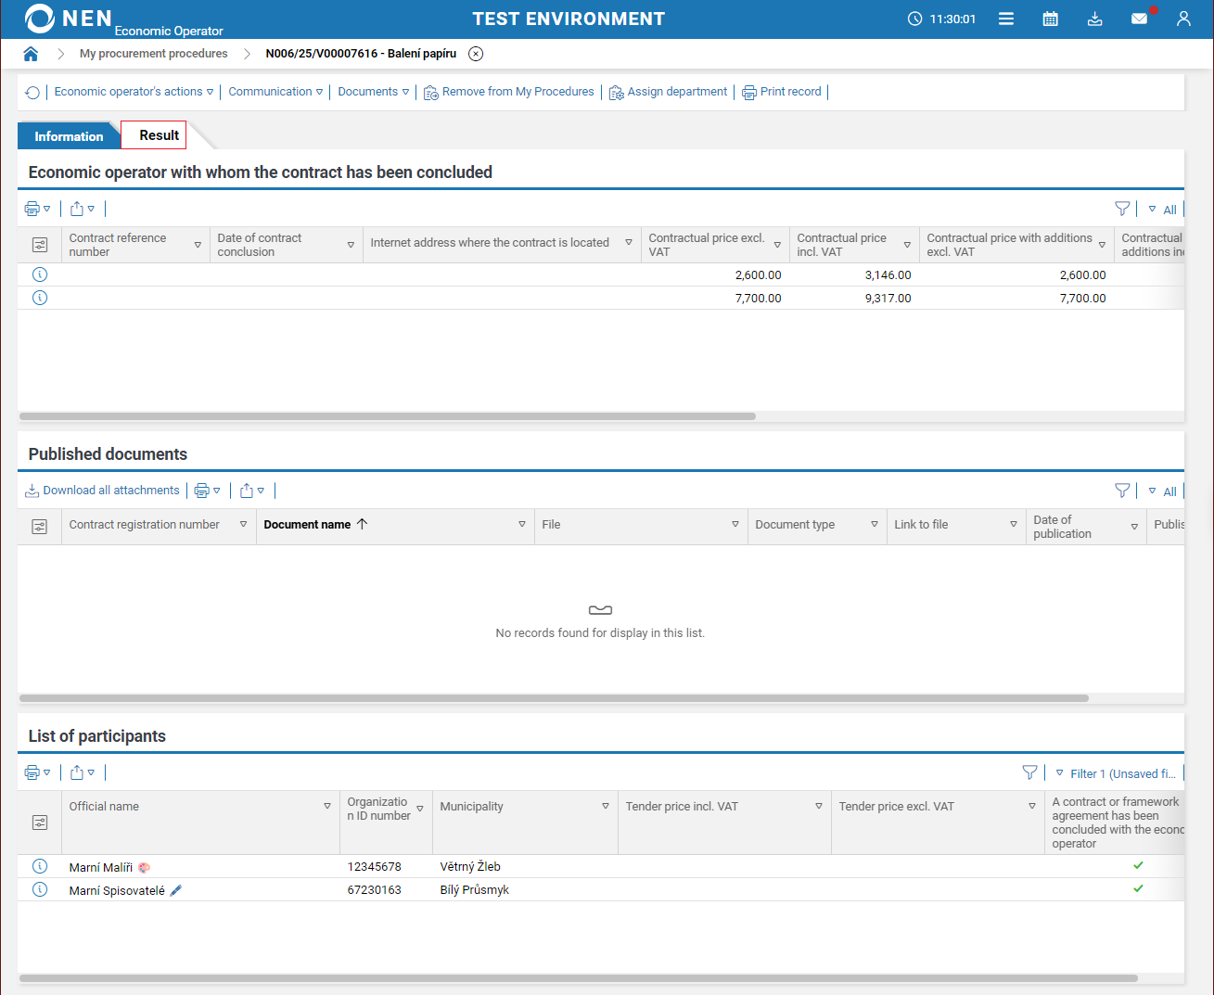Open My procurement procedures breadcrumb link
This screenshot has height=995, width=1214.
[x=153, y=54]
